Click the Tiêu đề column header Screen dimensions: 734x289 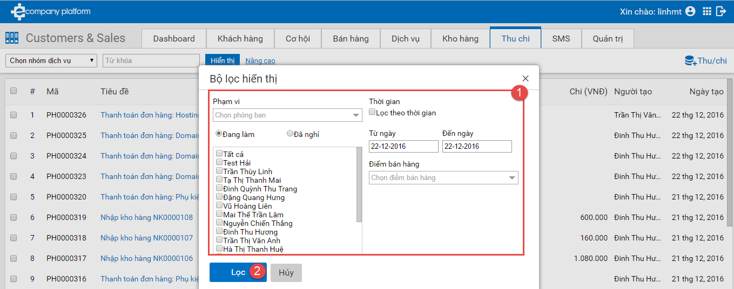pos(115,91)
